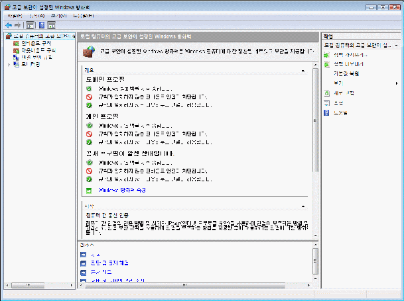Click the 도메인 프로필 heading
Image resolution: width=404 pixels, height=301 pixels.
click(x=105, y=79)
